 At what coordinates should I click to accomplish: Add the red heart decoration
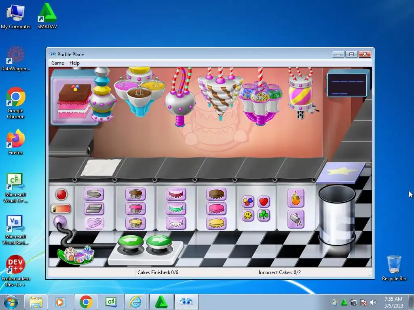(264, 202)
